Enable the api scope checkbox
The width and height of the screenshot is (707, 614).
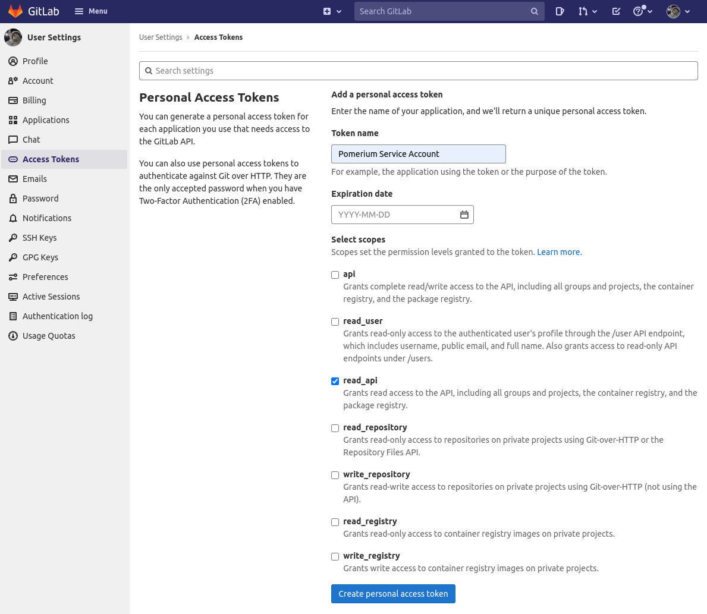tap(335, 275)
